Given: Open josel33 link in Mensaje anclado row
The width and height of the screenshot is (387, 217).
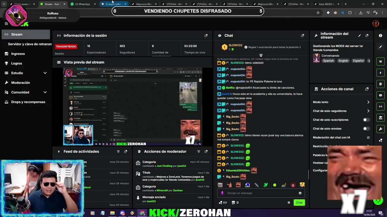Looking at the screenshot, I should coord(151,201).
